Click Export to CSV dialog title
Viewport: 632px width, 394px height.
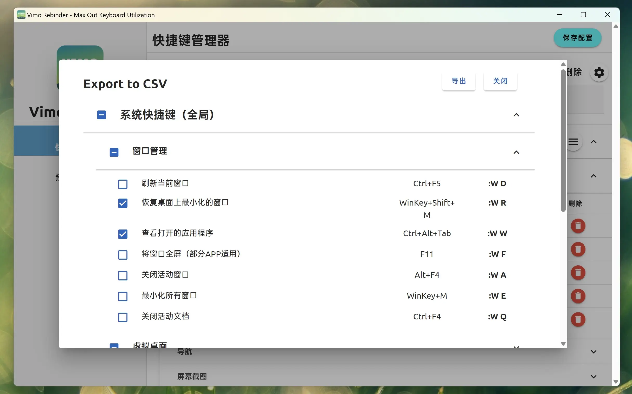(x=125, y=84)
